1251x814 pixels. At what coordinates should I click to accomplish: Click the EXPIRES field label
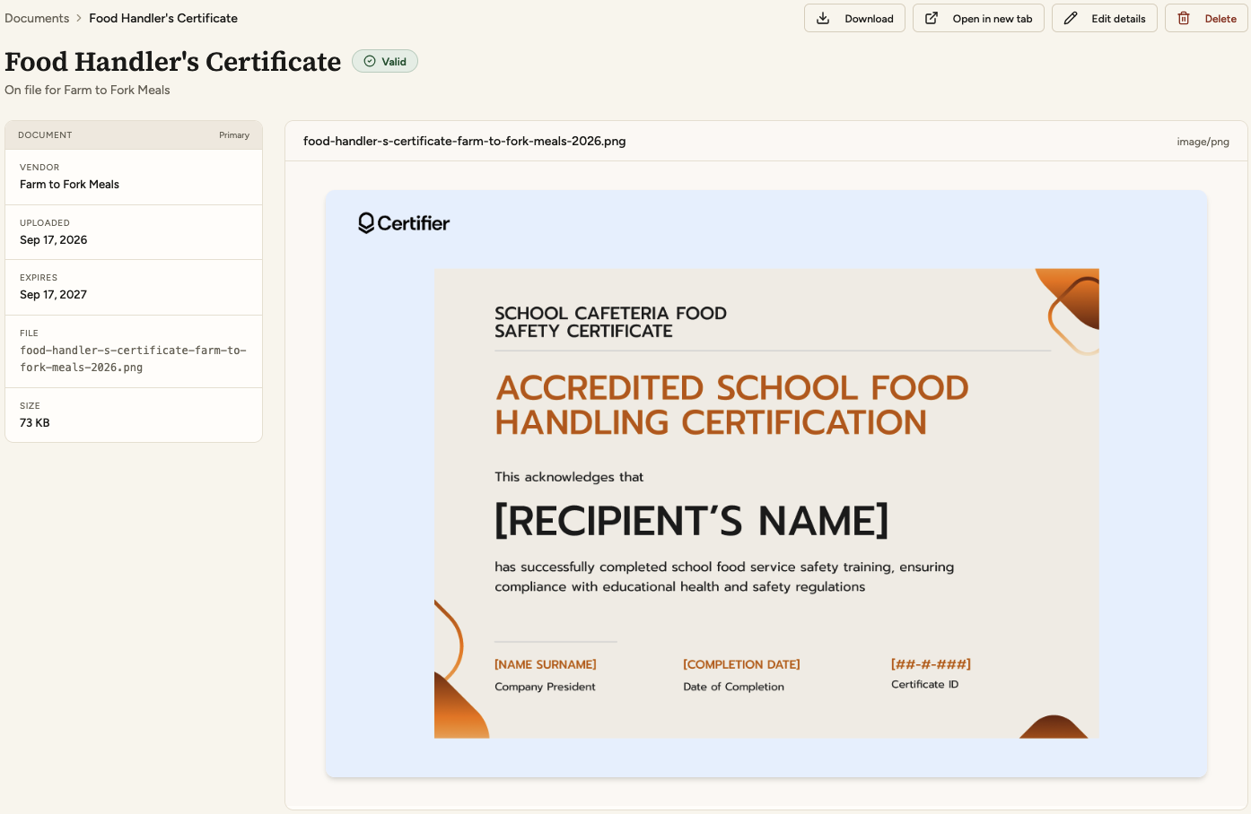pos(39,278)
